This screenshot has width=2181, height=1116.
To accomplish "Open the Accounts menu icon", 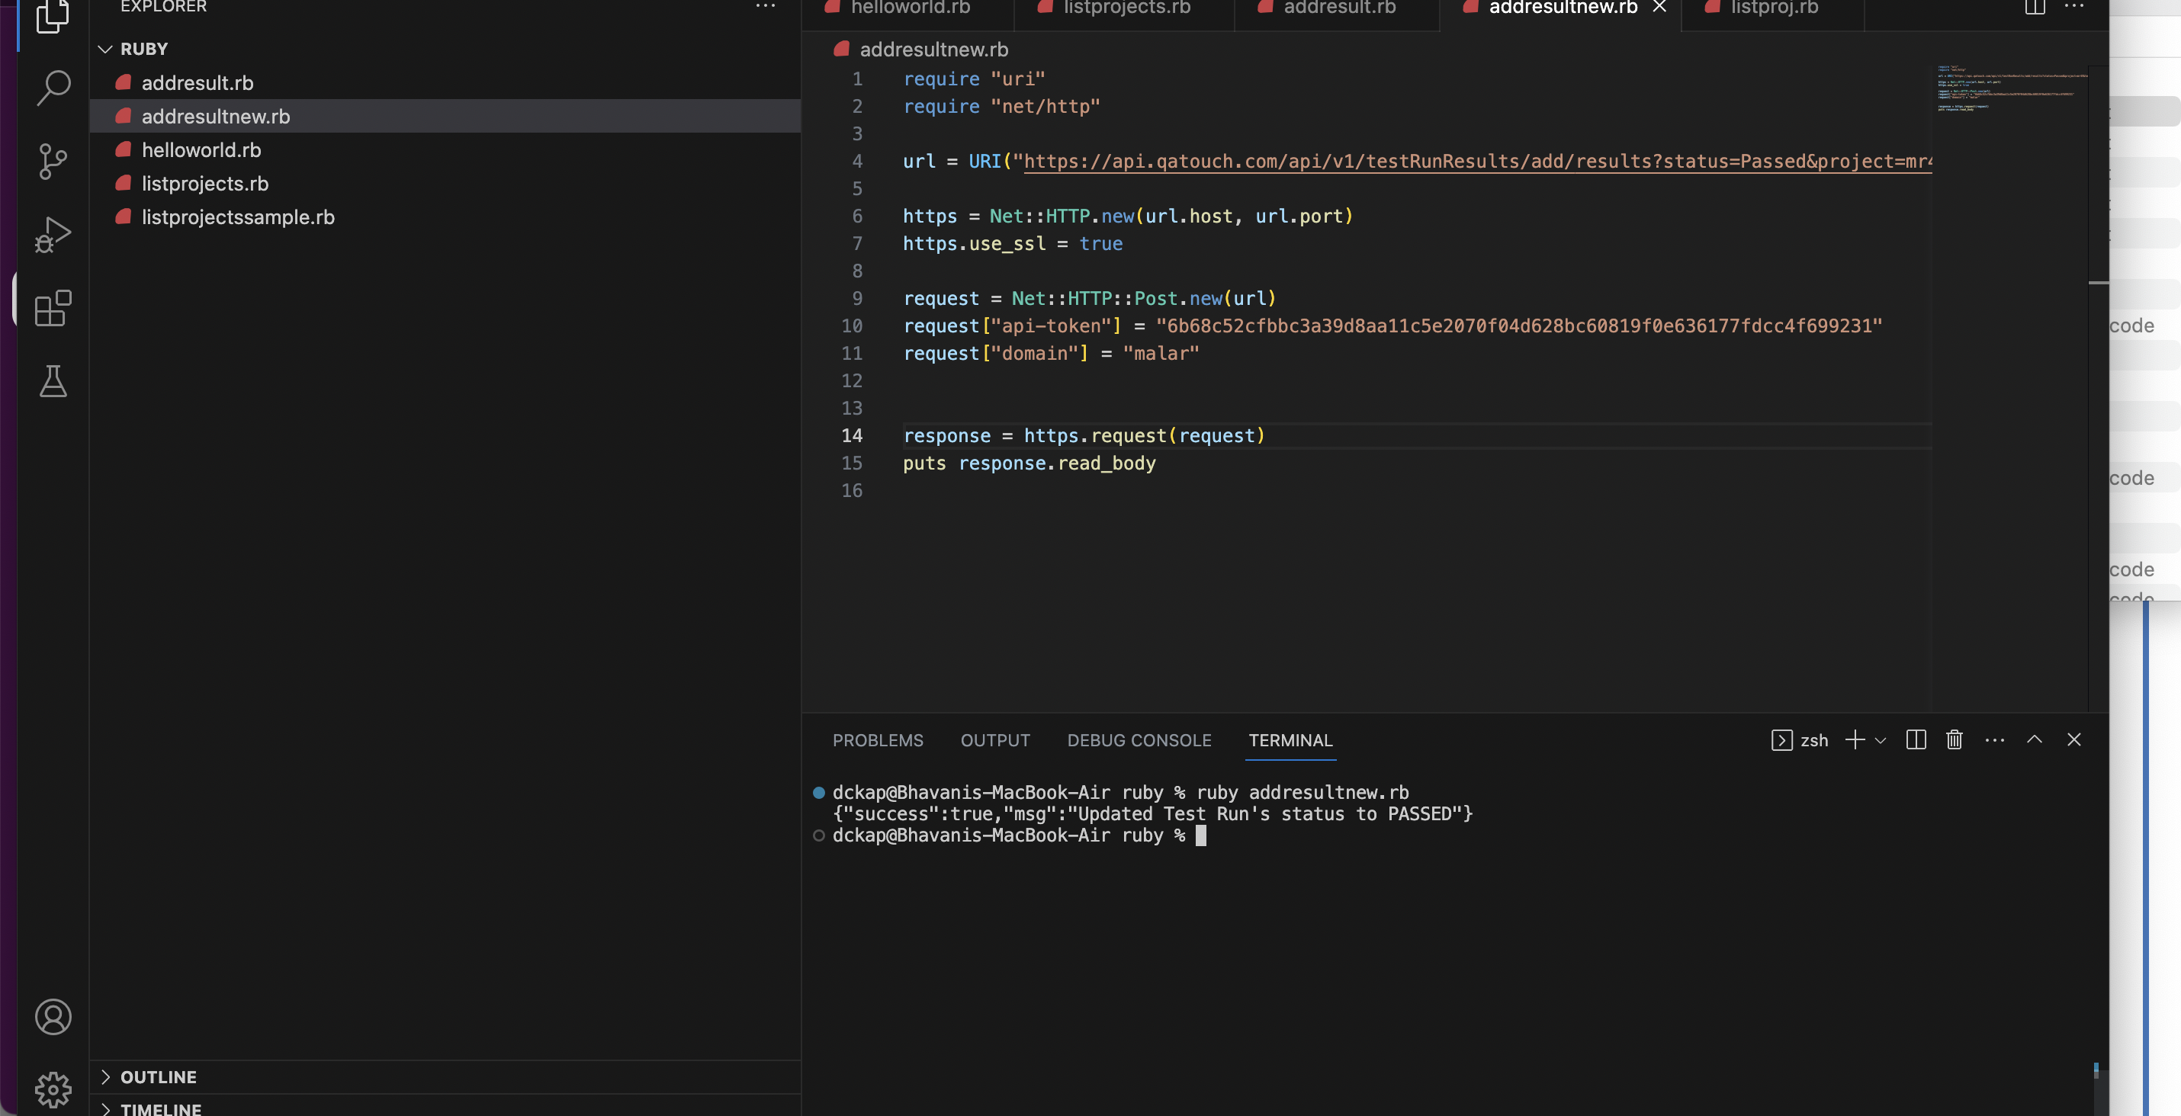I will pos(53,1016).
